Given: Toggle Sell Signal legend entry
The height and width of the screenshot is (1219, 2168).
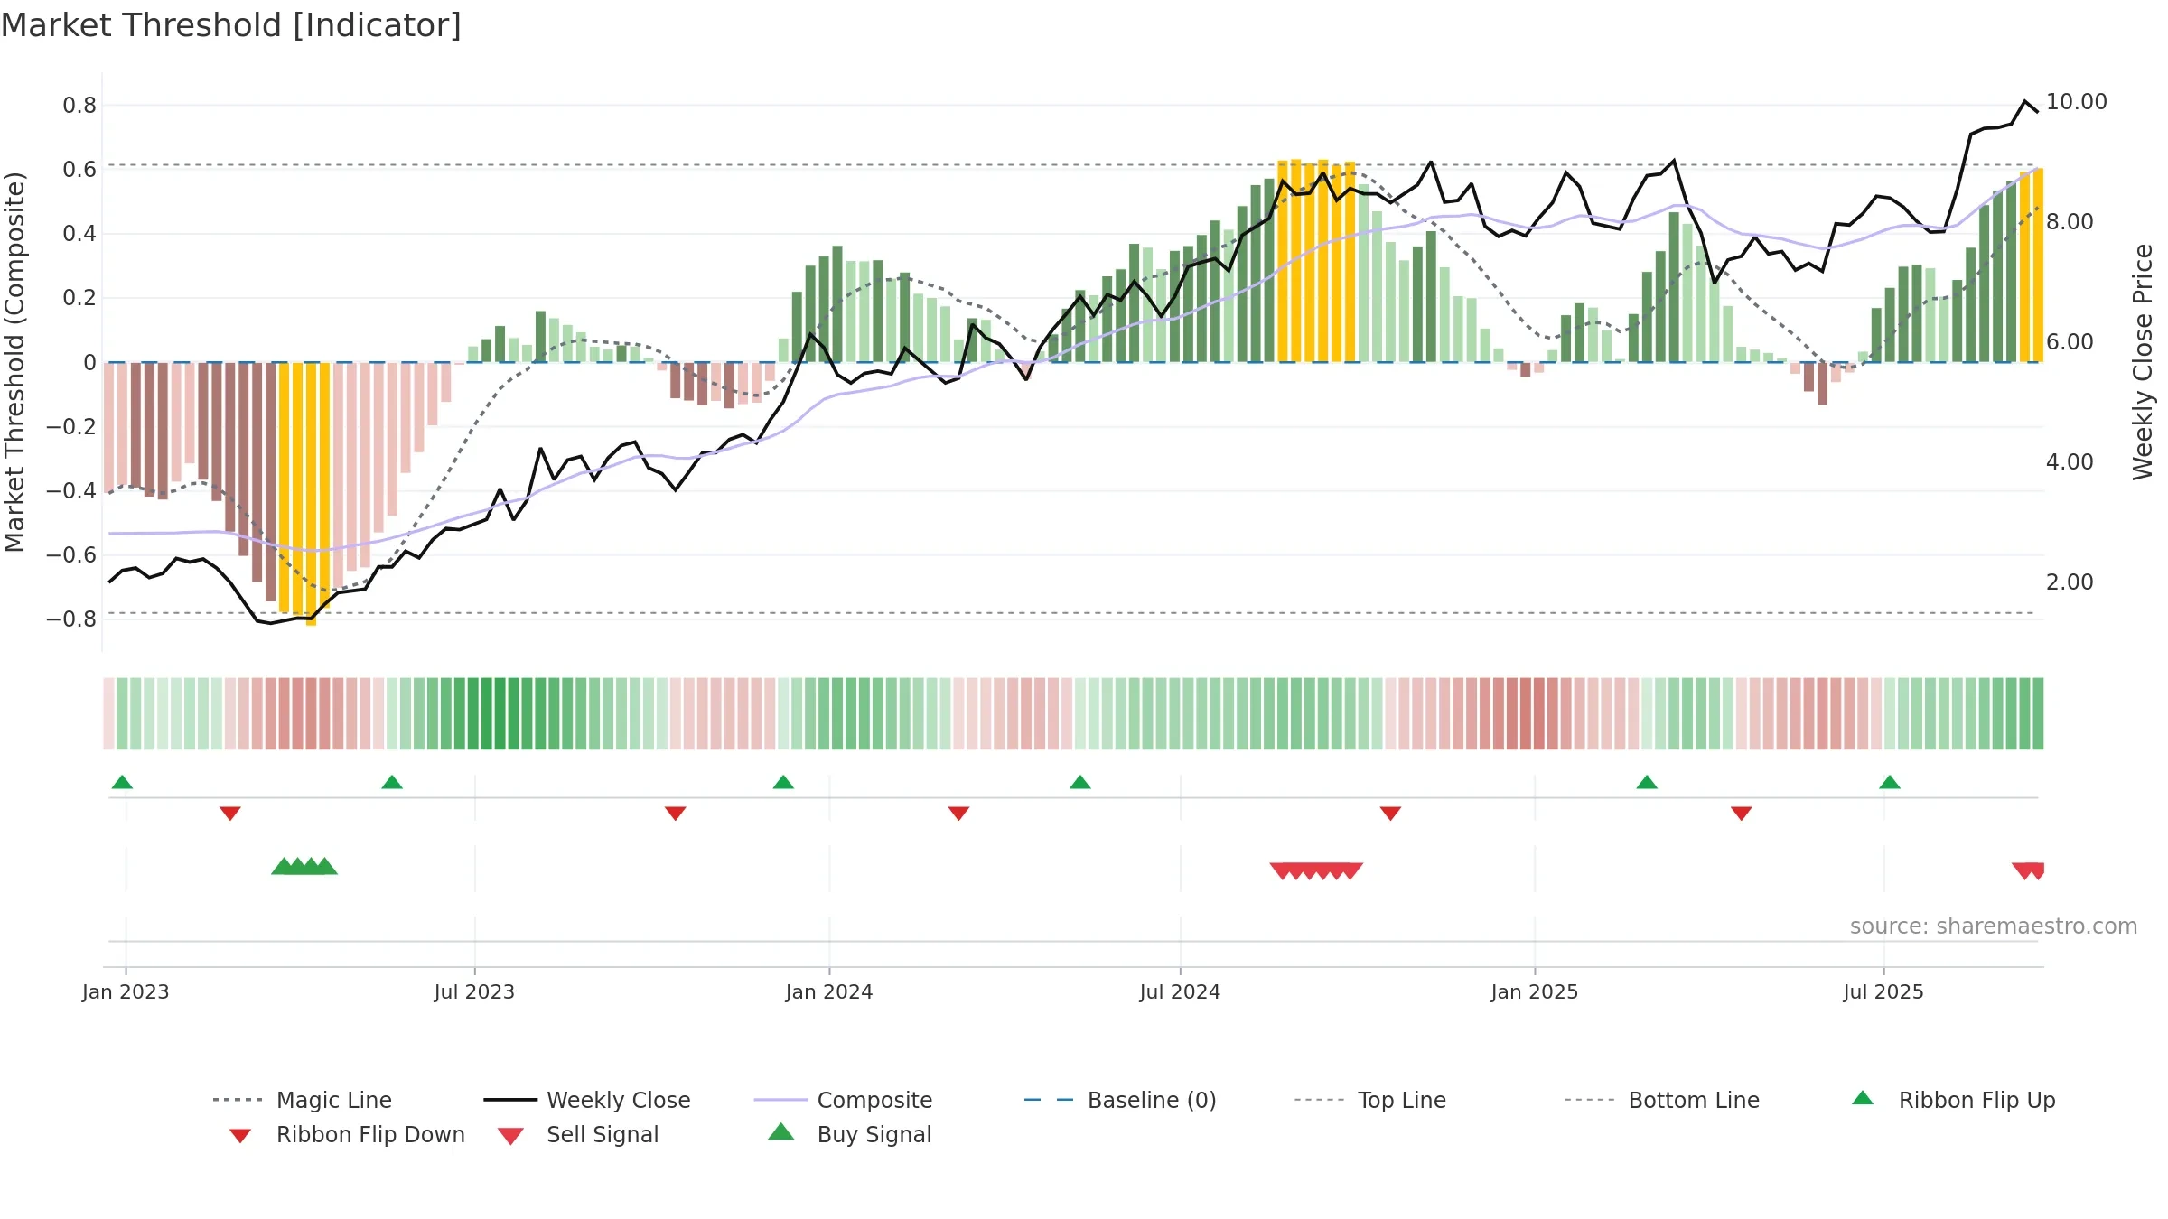Looking at the screenshot, I should point(578,1134).
